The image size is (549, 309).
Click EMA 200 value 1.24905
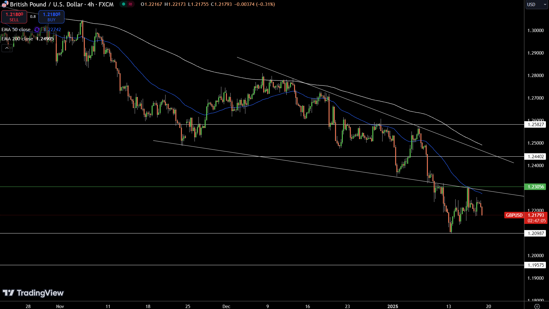45,39
